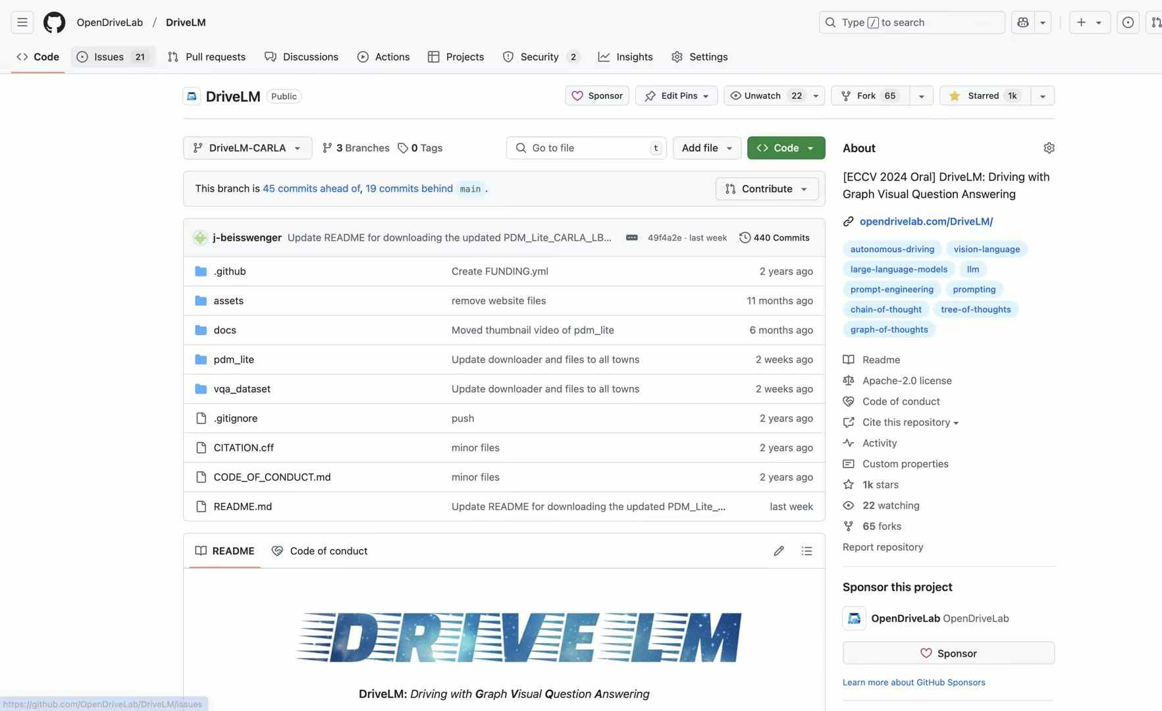Screen dimensions: 1162x711
Task: Click the pdm_lite folder icon
Action: coord(201,359)
